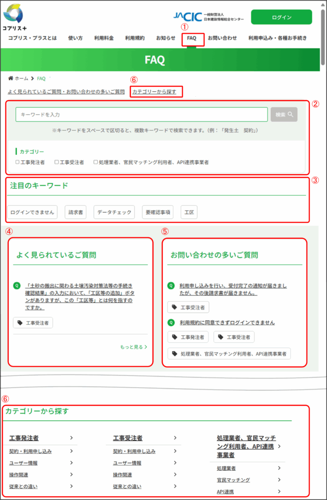Click the home icon in breadcrumb
This screenshot has height=500, width=327.
tap(11, 78)
